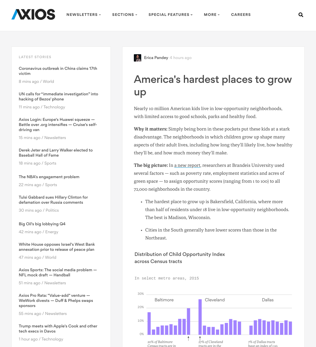Expand the Sections dropdown menu
The height and width of the screenshot is (347, 316).
point(124,15)
